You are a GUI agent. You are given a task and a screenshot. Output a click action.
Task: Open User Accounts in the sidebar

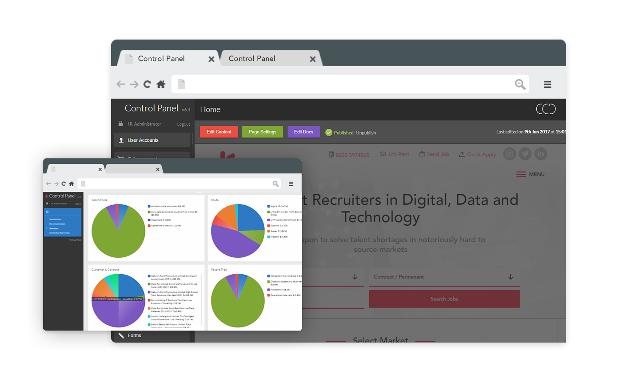pyautogui.click(x=143, y=140)
